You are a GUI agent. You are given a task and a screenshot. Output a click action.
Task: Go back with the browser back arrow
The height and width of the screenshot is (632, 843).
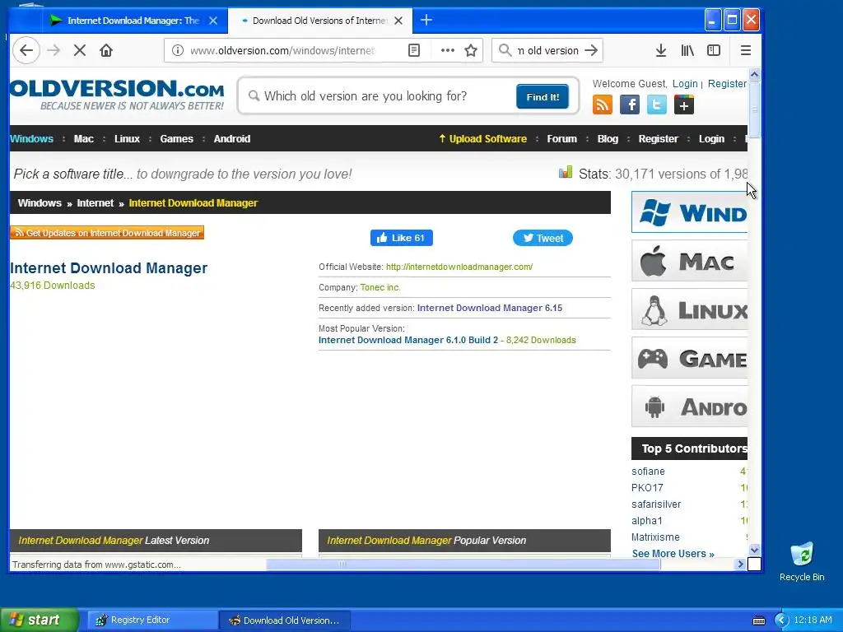click(26, 50)
